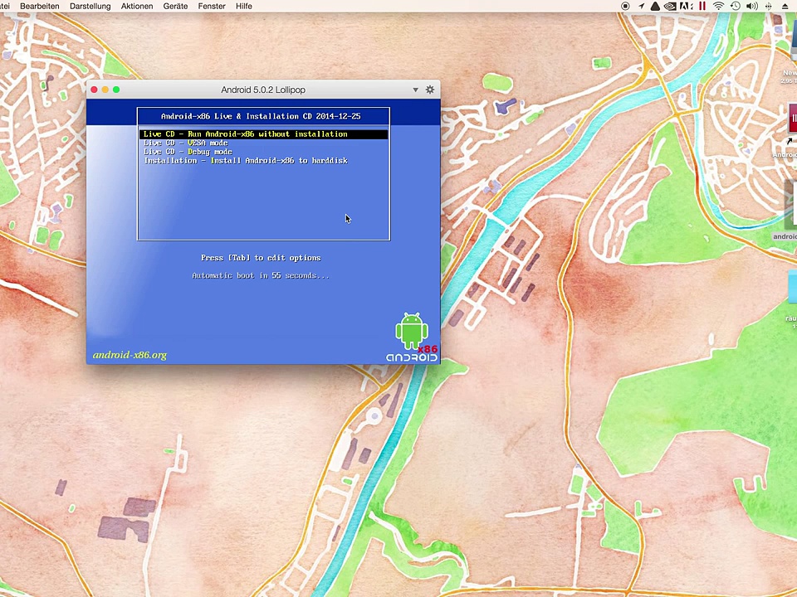This screenshot has height=597, width=797.
Task: Click the eject icon in menu bar
Action: coord(785,6)
